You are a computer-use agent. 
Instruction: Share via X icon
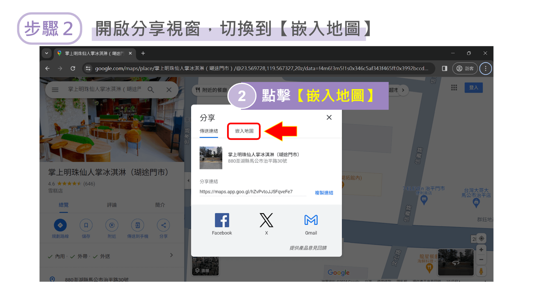point(266,220)
